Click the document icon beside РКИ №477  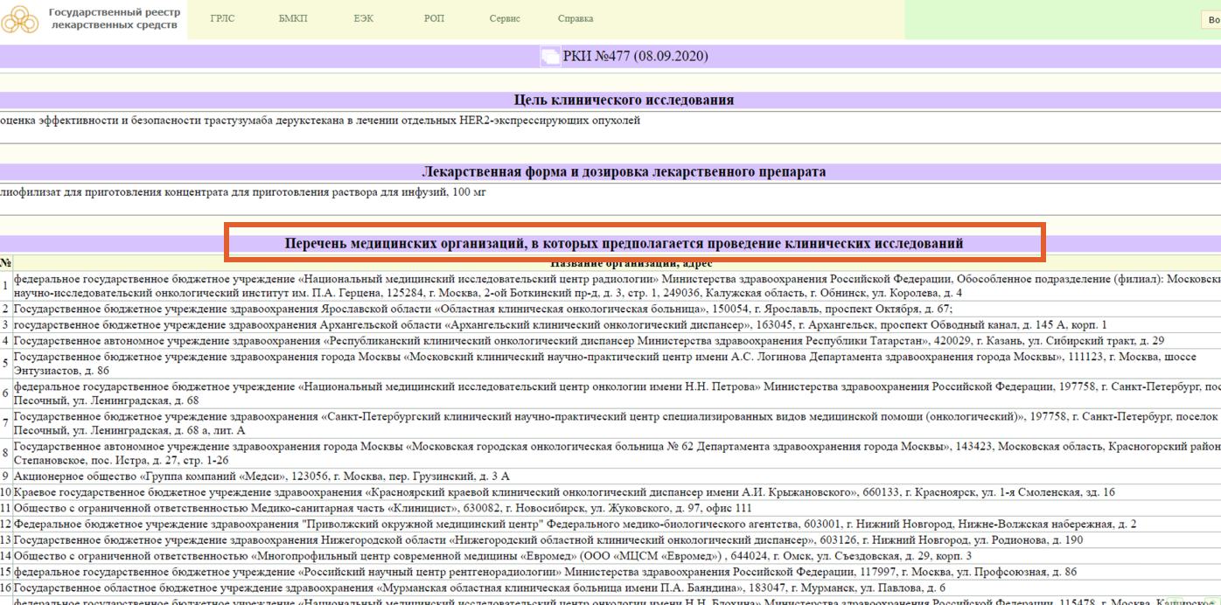pyautogui.click(x=551, y=55)
